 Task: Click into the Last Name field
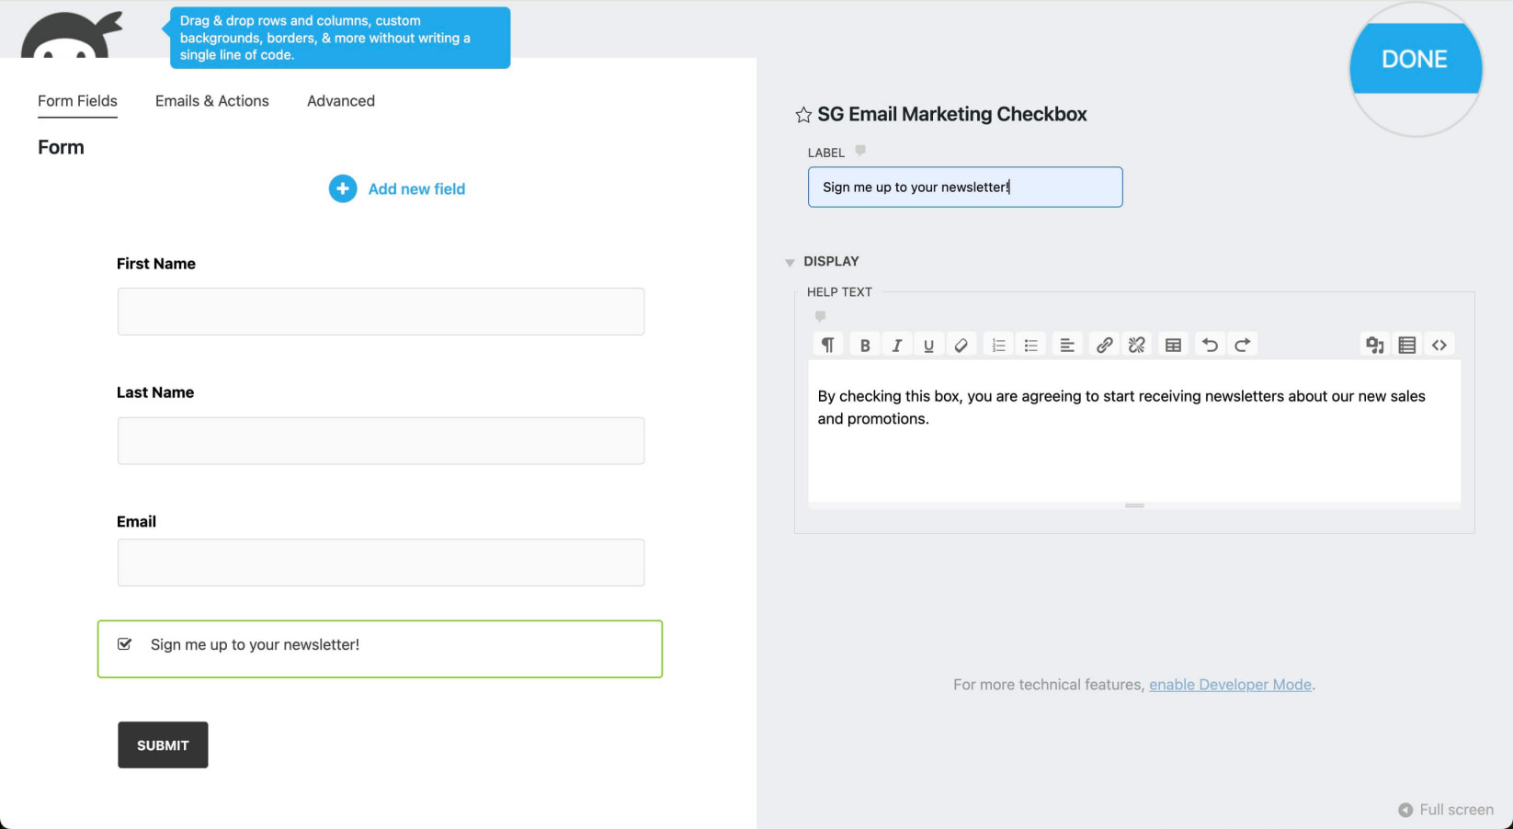point(381,441)
